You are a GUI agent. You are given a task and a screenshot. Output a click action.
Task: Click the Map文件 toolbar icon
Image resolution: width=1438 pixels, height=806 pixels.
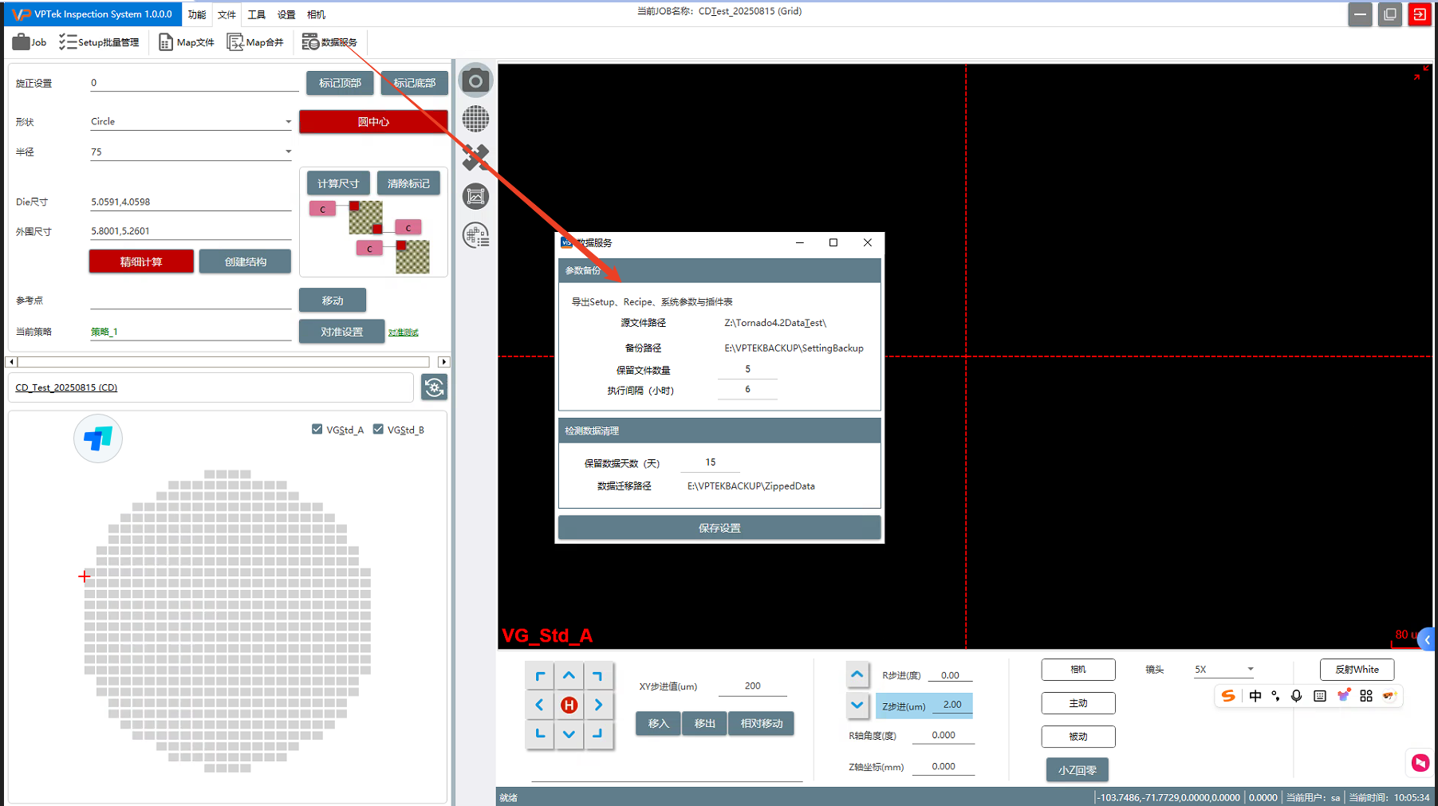[x=187, y=42]
